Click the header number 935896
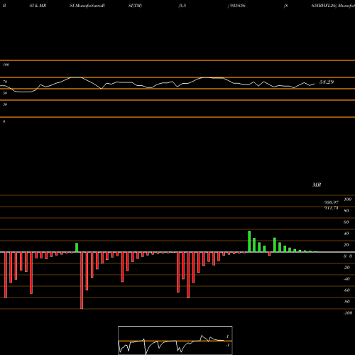 (238, 6)
